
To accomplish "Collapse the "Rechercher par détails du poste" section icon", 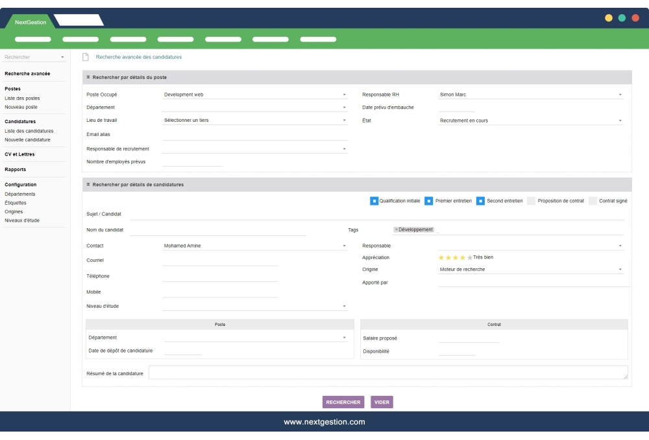I will click(x=89, y=76).
